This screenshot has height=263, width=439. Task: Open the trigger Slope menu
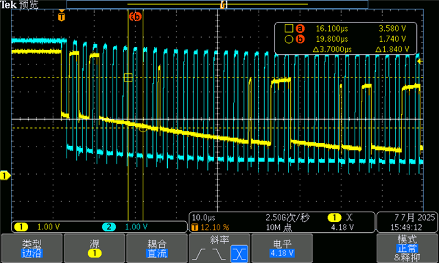[219, 248]
